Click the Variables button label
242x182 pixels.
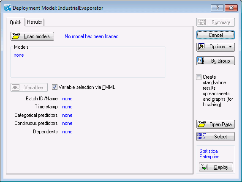point(34,88)
